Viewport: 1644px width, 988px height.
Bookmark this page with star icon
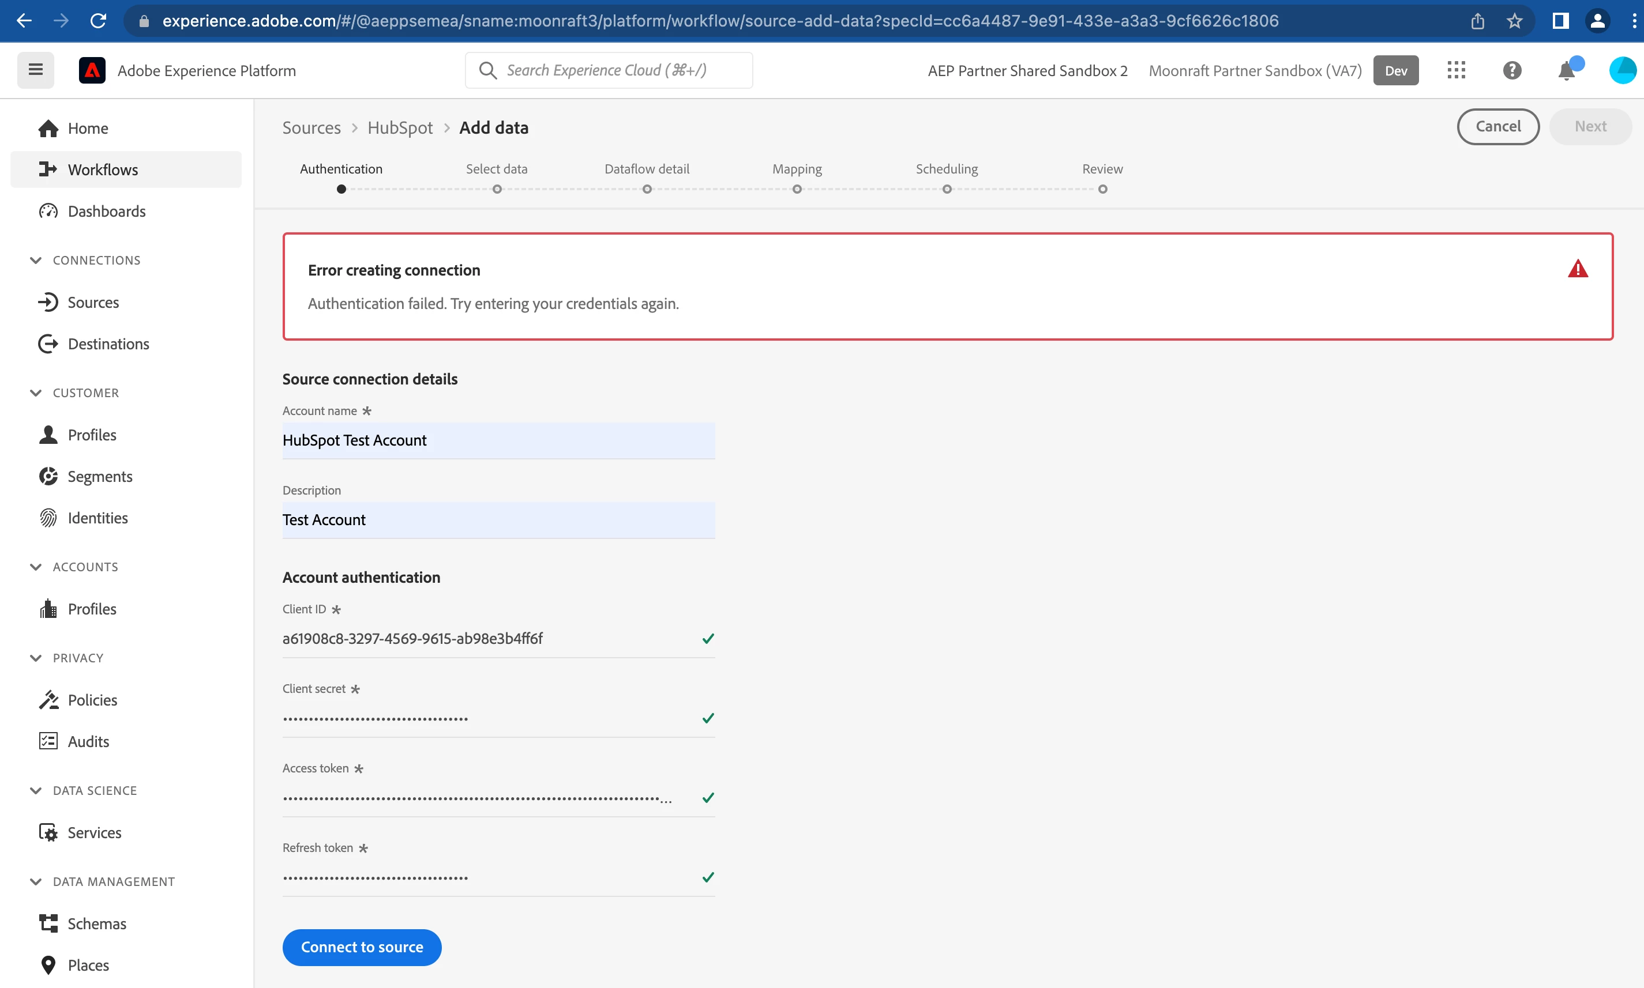1514,21
